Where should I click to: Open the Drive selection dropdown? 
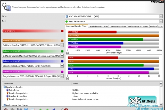tap(161, 16)
